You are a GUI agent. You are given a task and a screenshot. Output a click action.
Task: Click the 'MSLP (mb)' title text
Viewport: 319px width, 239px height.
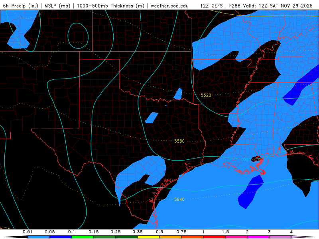coord(57,6)
